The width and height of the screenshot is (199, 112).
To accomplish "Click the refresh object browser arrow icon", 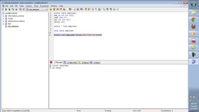I will (x=20, y=9).
